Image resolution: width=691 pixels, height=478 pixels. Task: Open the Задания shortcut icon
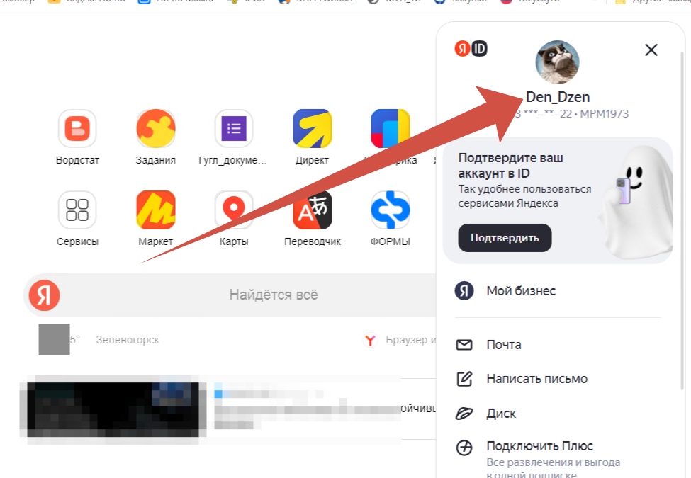coord(155,128)
